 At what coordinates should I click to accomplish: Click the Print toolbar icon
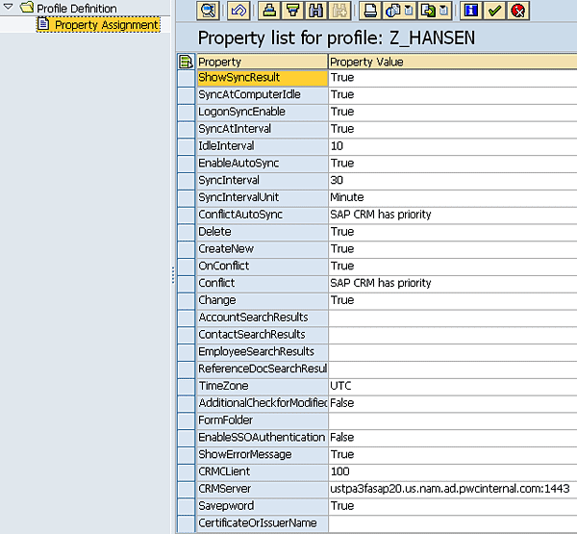point(370,11)
